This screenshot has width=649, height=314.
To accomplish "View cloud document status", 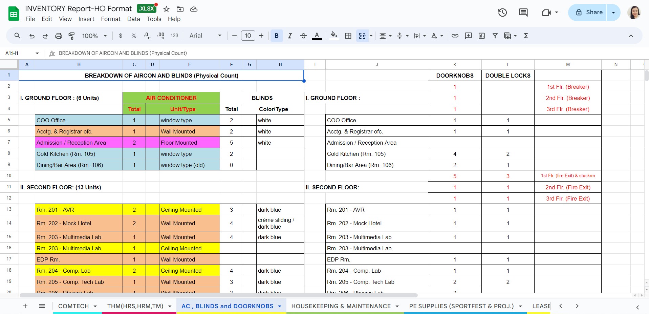I will [x=194, y=9].
